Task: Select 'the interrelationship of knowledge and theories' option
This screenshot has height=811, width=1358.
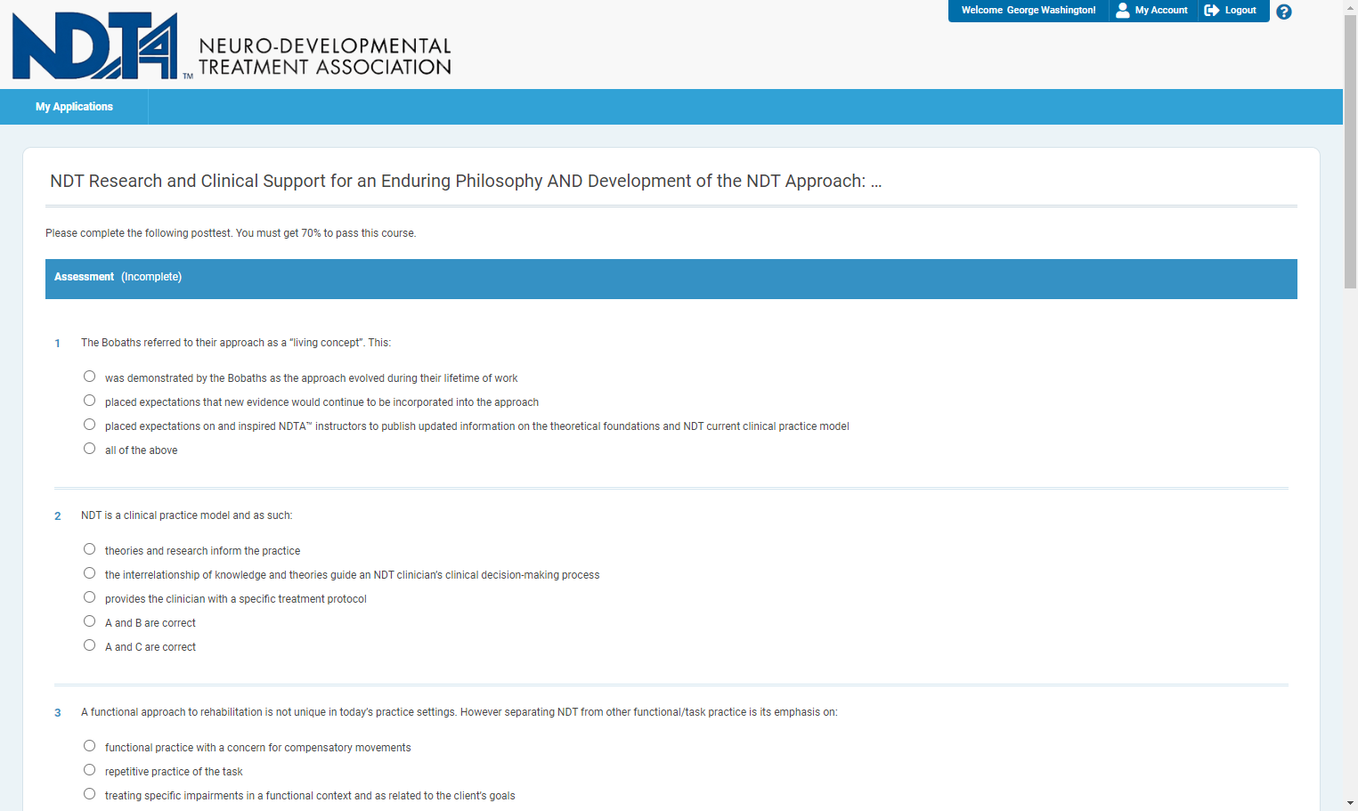Action: point(89,573)
